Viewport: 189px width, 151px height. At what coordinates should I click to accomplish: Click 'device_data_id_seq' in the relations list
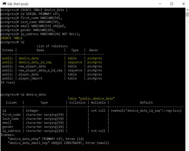[35, 62]
